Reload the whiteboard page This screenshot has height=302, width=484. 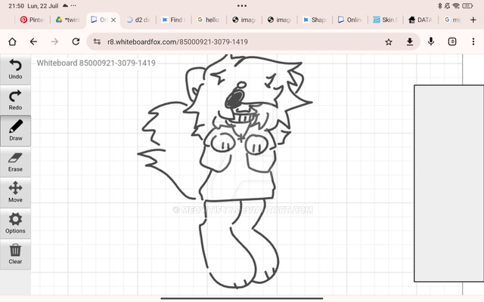point(76,42)
